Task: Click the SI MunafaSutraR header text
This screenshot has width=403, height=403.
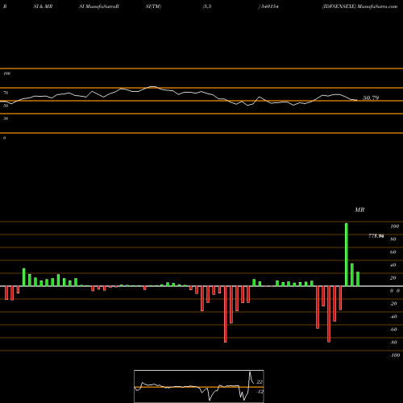Action: point(99,6)
